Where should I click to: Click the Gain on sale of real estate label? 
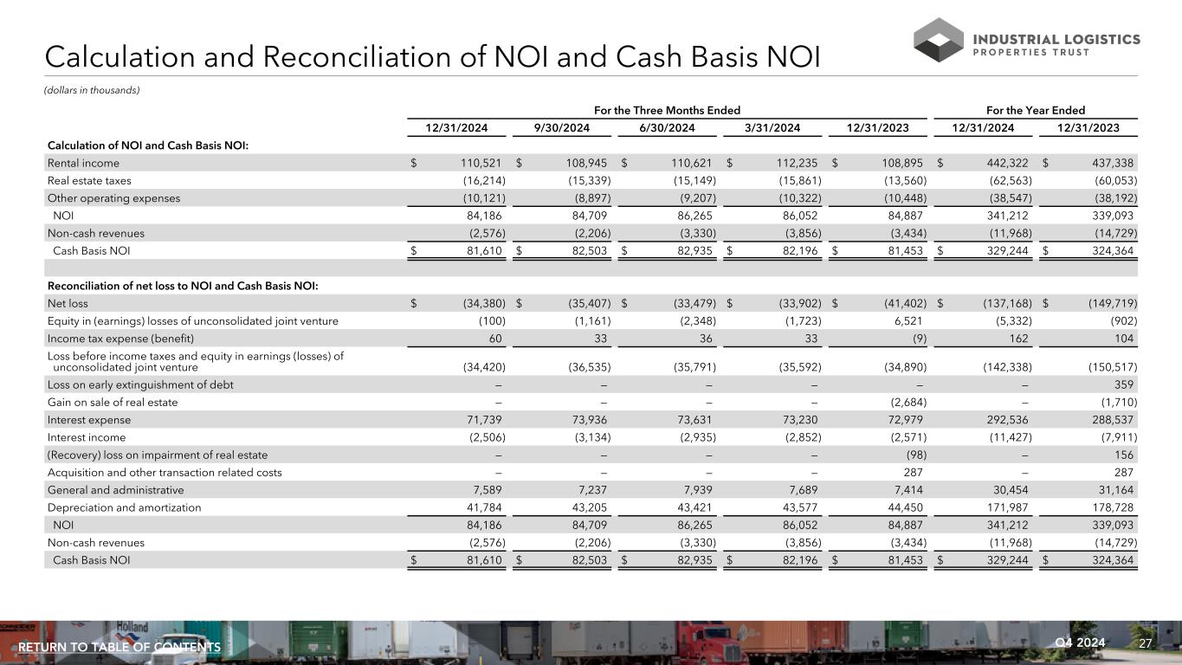113,402
